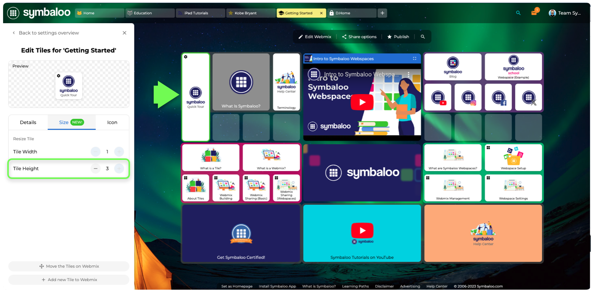
Task: Open the Webmix Management tile
Action: click(x=453, y=188)
